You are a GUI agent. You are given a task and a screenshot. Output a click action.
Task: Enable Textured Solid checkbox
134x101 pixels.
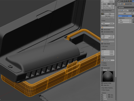102,68
